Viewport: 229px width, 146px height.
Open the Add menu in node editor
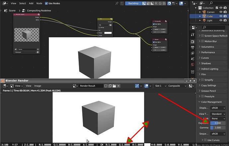click(x=31, y=3)
